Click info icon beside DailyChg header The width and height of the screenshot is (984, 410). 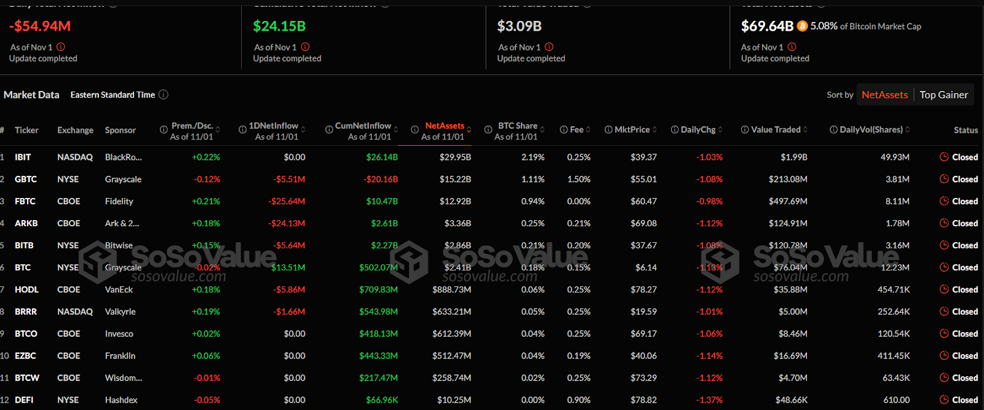point(675,130)
